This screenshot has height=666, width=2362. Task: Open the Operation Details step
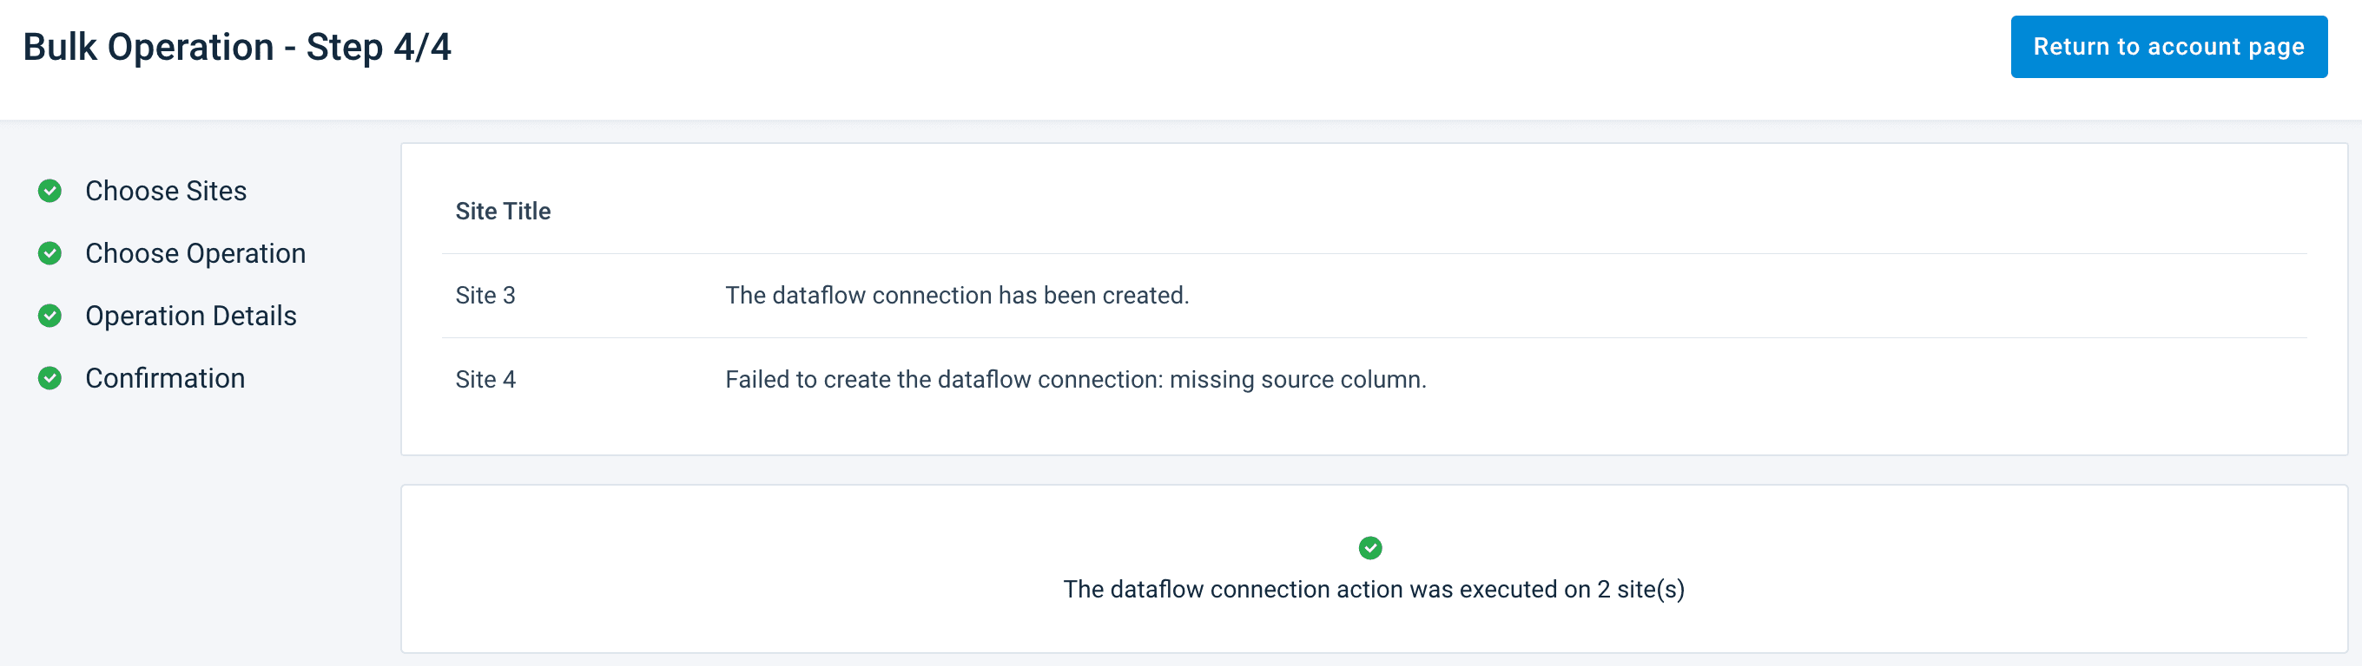pyautogui.click(x=191, y=315)
